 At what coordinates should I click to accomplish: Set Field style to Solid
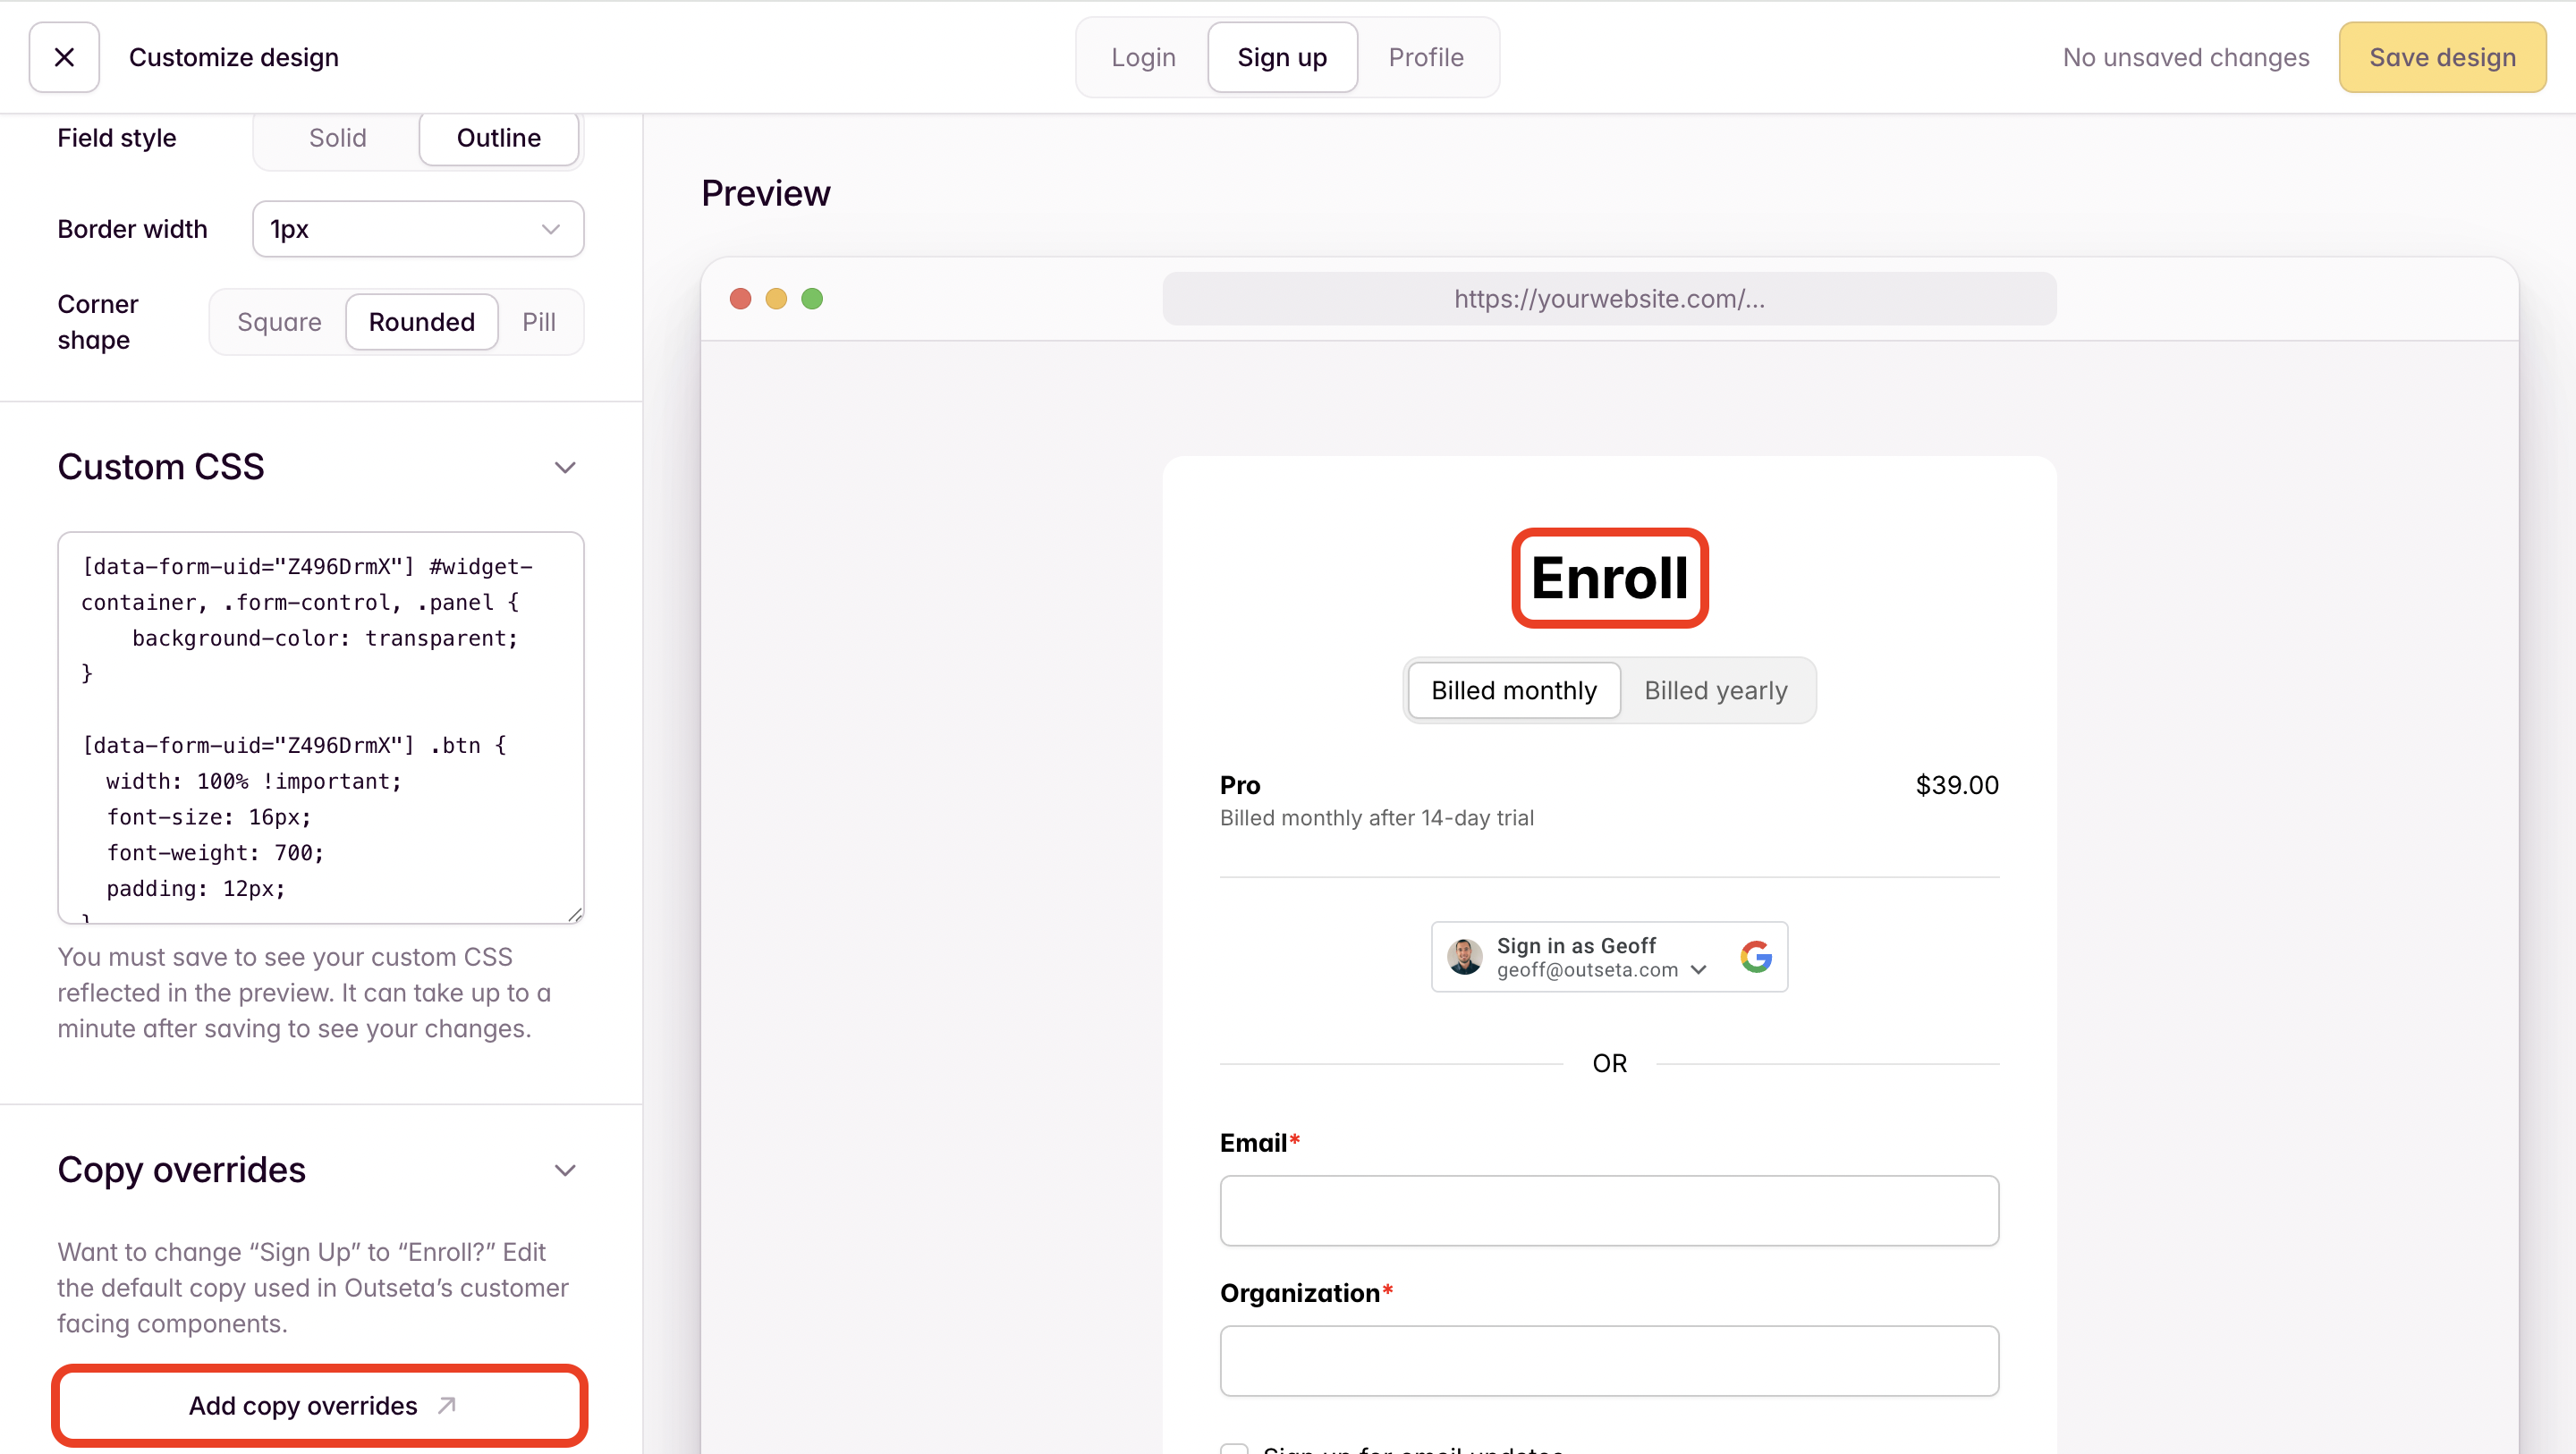click(x=337, y=138)
